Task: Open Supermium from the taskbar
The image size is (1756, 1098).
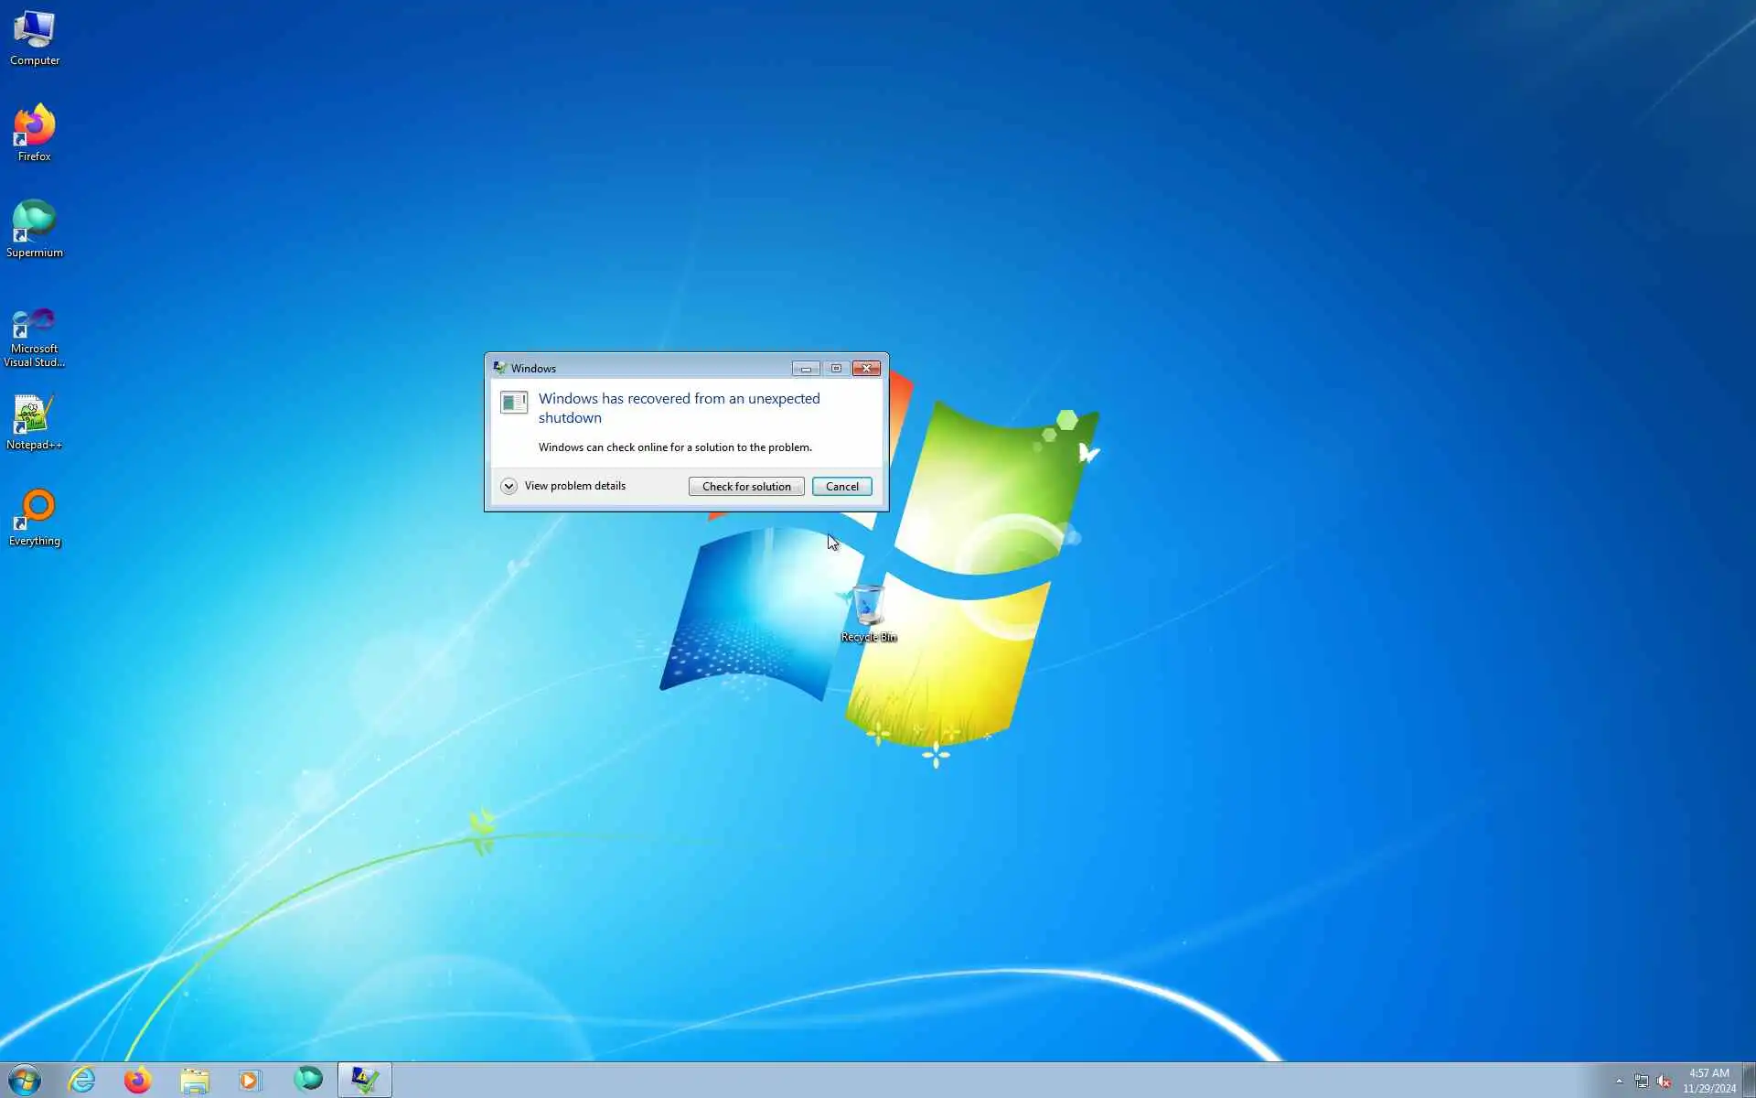Action: tap(308, 1080)
